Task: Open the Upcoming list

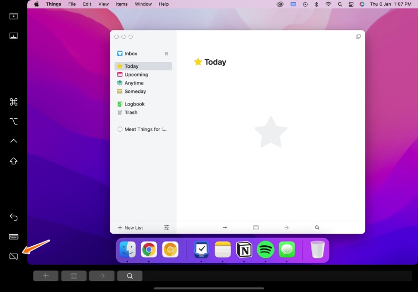Action: point(143,75)
